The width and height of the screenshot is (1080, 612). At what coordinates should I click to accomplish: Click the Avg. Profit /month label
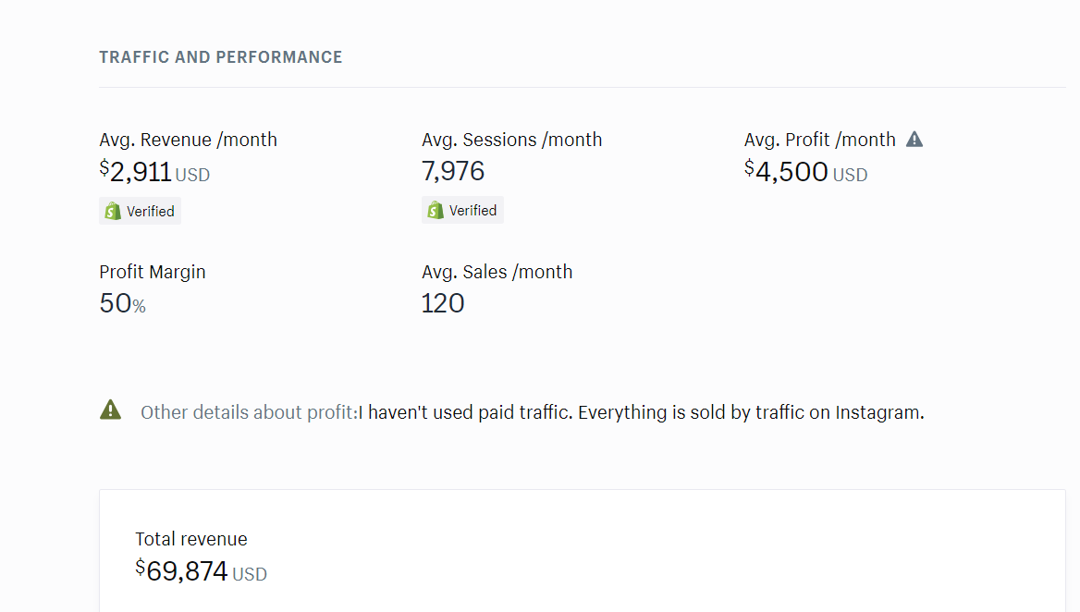819,140
